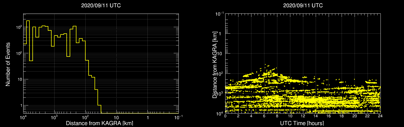Click the "22" tick on the UTC Time axis
This screenshot has width=404, height=127.
click(368, 116)
